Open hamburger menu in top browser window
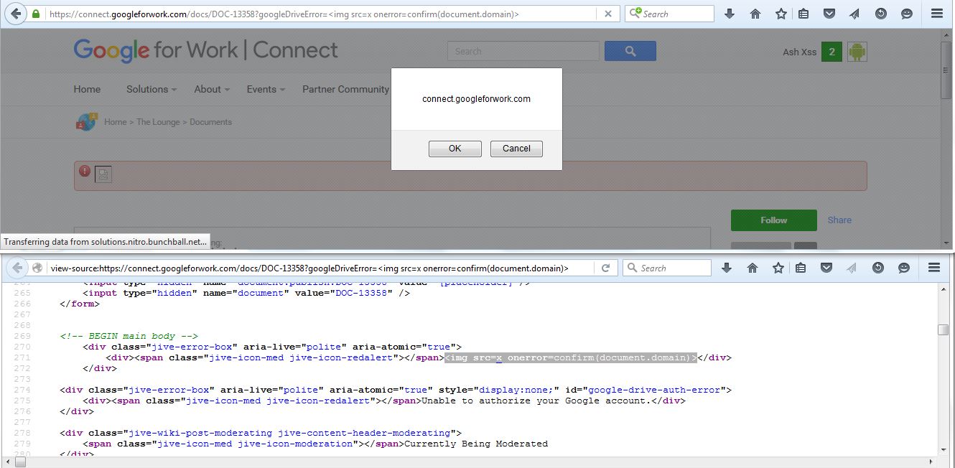This screenshot has width=955, height=468. (x=937, y=14)
